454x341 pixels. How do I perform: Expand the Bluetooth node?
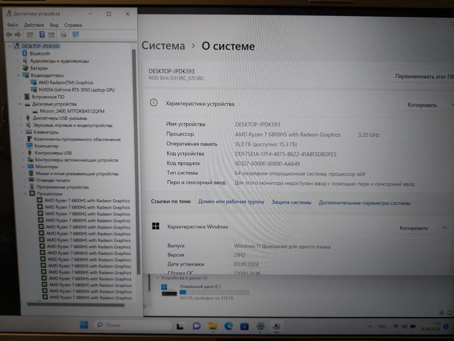point(17,54)
